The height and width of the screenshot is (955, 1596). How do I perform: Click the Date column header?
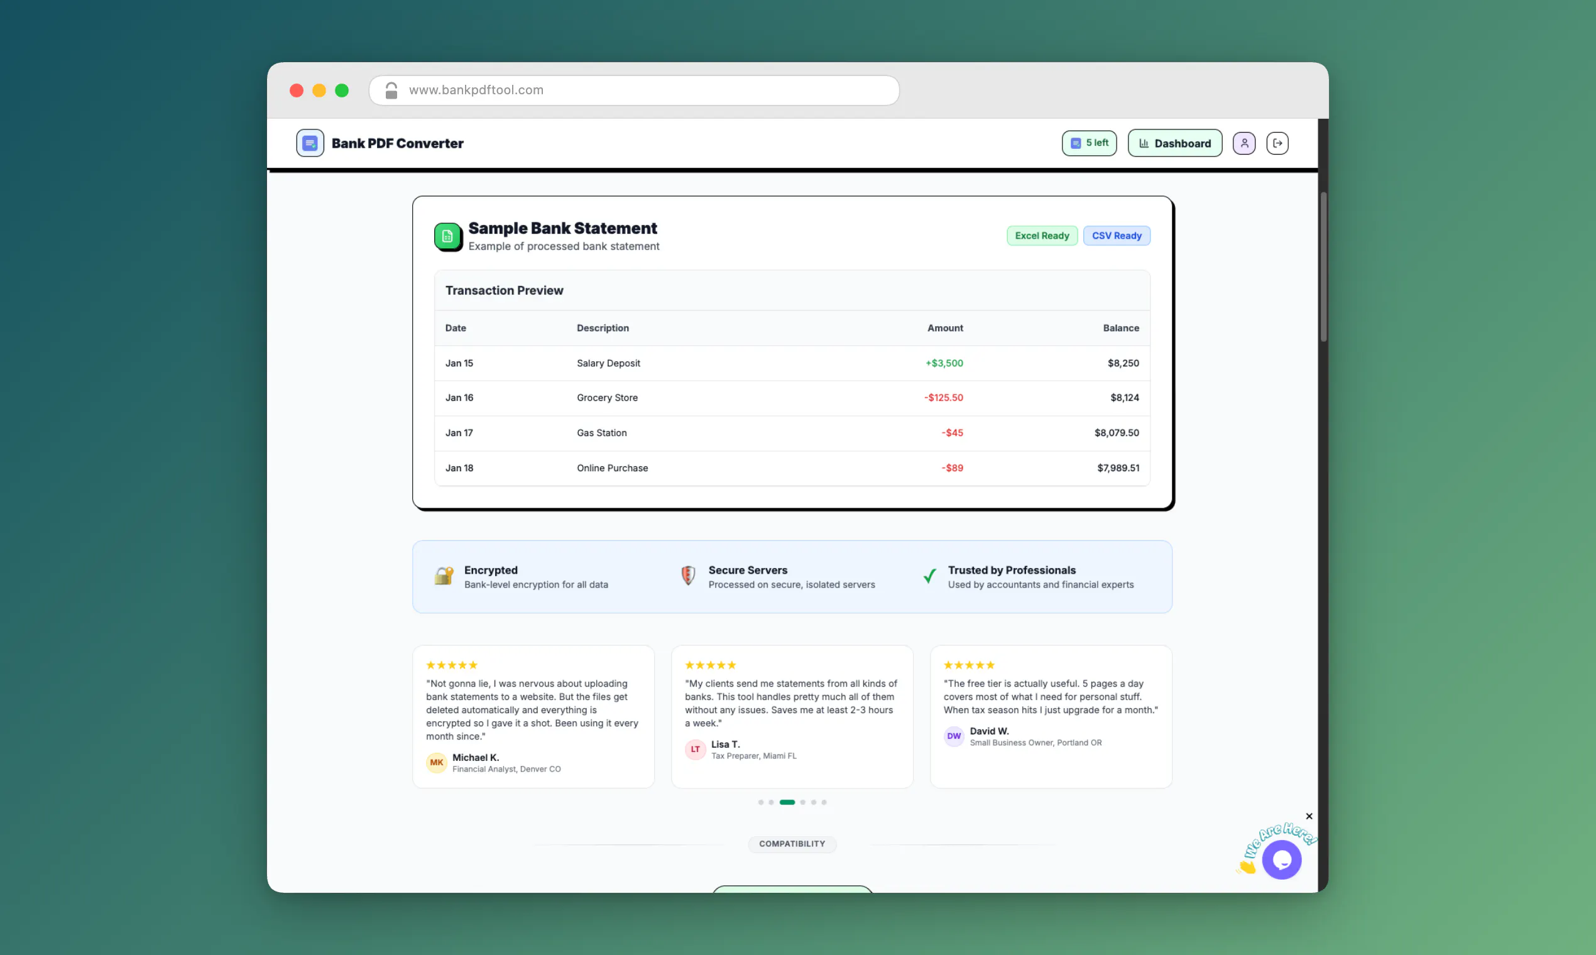pos(456,328)
